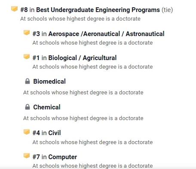196x169 pixels.
Task: Open the Biological / Agricultural ranking link
Action: tap(83, 58)
